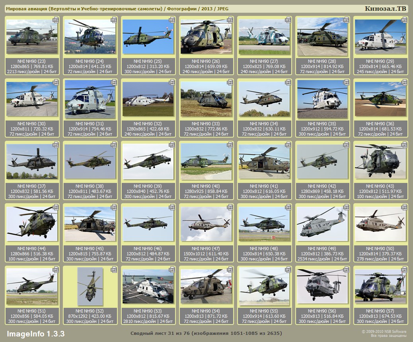Click the JPG badge on NHI NH90 (39)
413x342 pixels.
172,145
